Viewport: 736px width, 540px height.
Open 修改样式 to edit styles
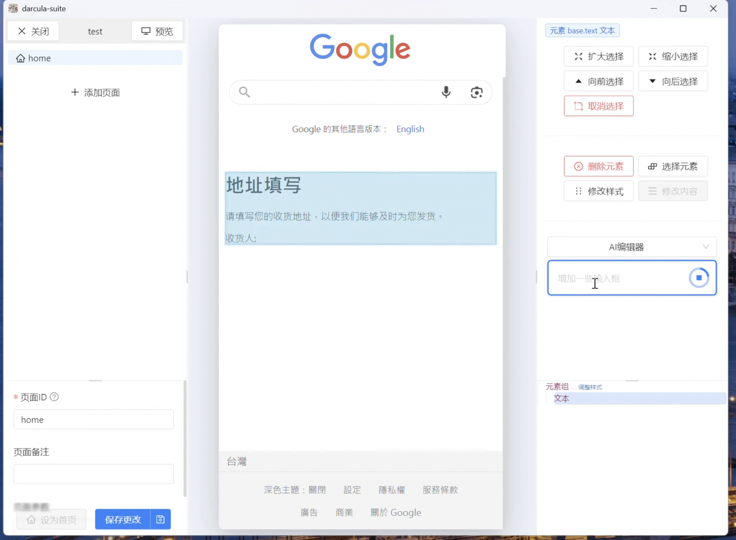598,191
